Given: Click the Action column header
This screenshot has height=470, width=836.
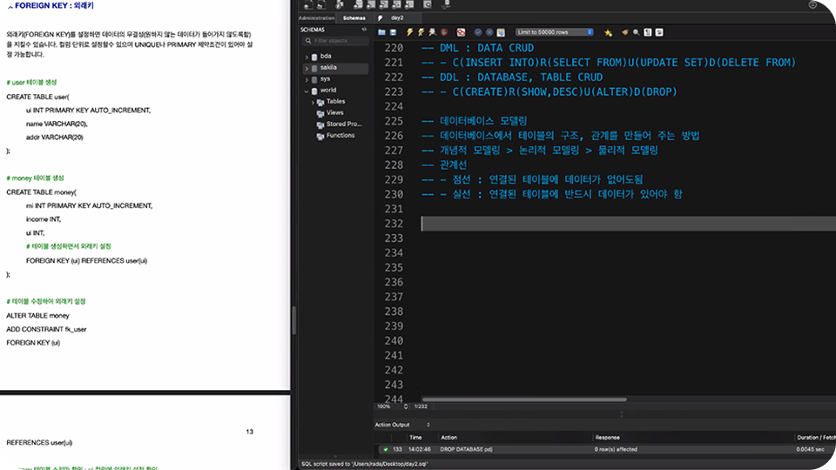Looking at the screenshot, I should pyautogui.click(x=448, y=438).
